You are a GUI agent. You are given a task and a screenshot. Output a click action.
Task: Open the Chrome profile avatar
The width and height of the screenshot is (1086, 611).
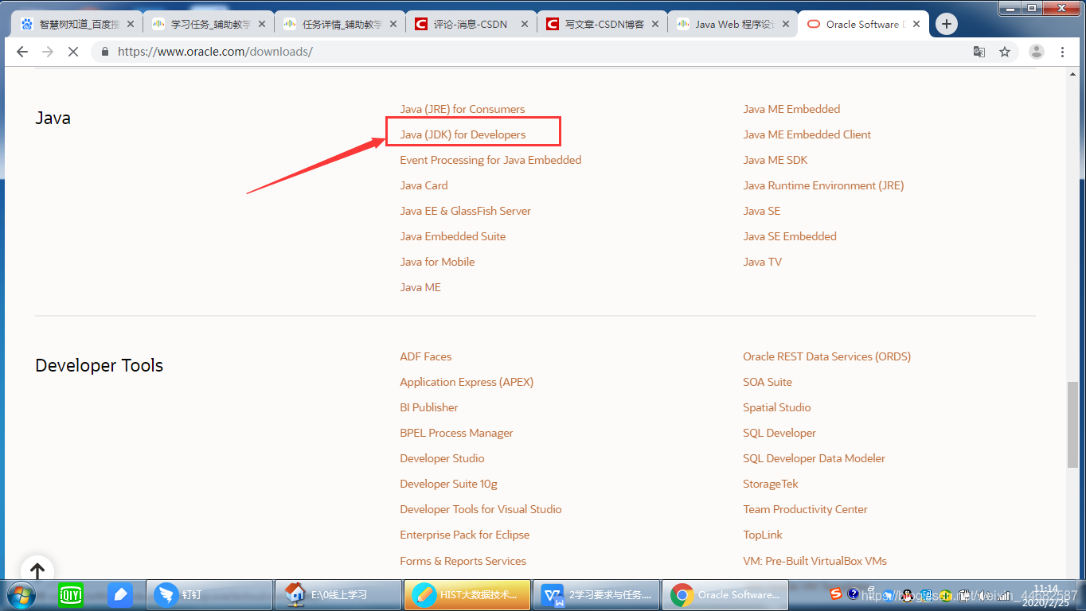pyautogui.click(x=1036, y=52)
